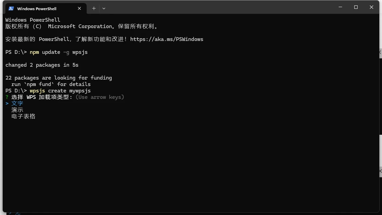Click the blue selection arrow pointer

point(7,104)
